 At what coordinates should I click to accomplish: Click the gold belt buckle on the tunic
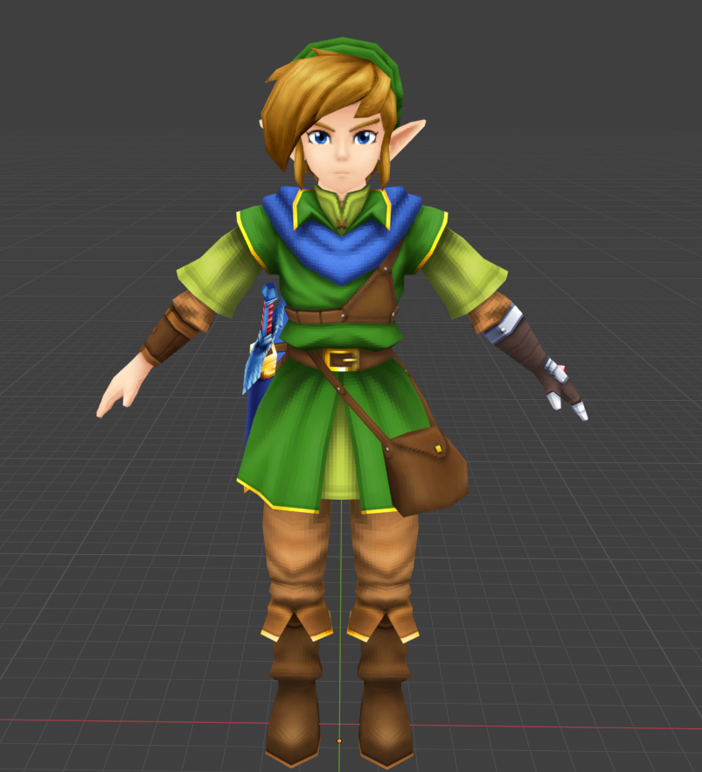343,360
